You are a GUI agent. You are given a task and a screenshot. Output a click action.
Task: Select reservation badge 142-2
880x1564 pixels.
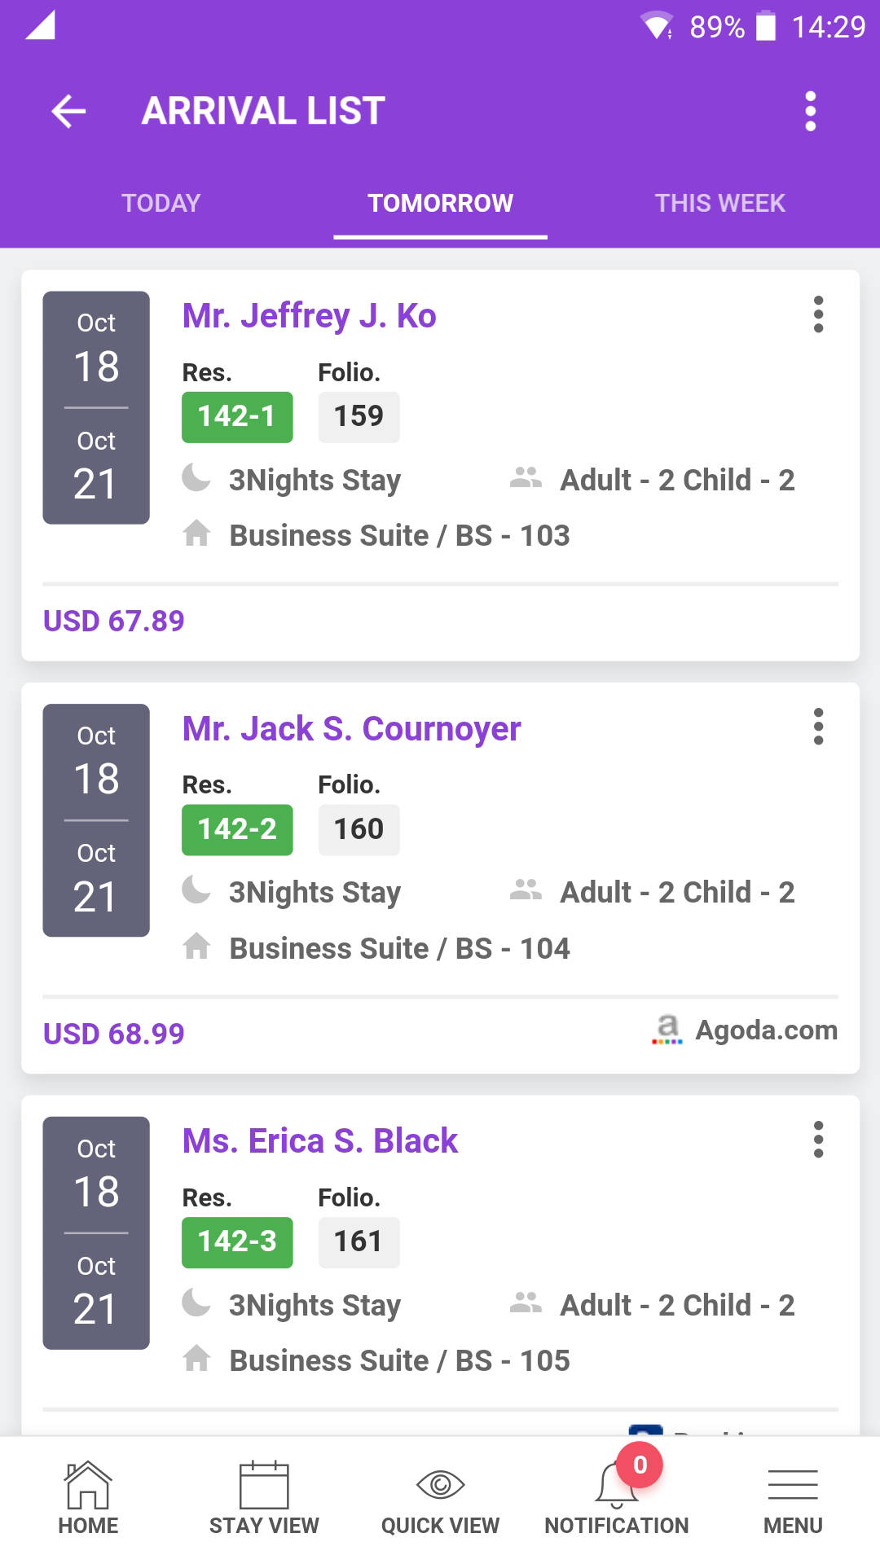(x=236, y=829)
